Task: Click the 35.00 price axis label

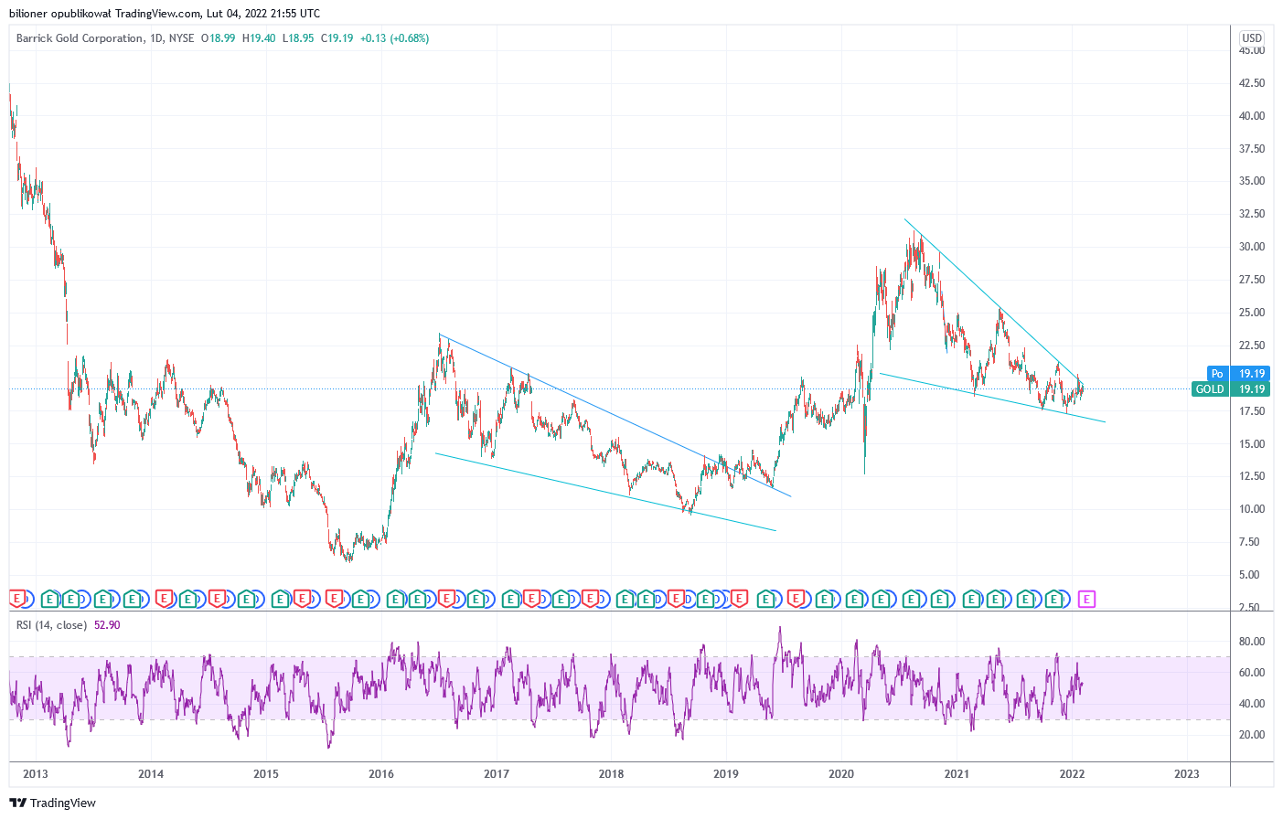Action: pos(1252,181)
